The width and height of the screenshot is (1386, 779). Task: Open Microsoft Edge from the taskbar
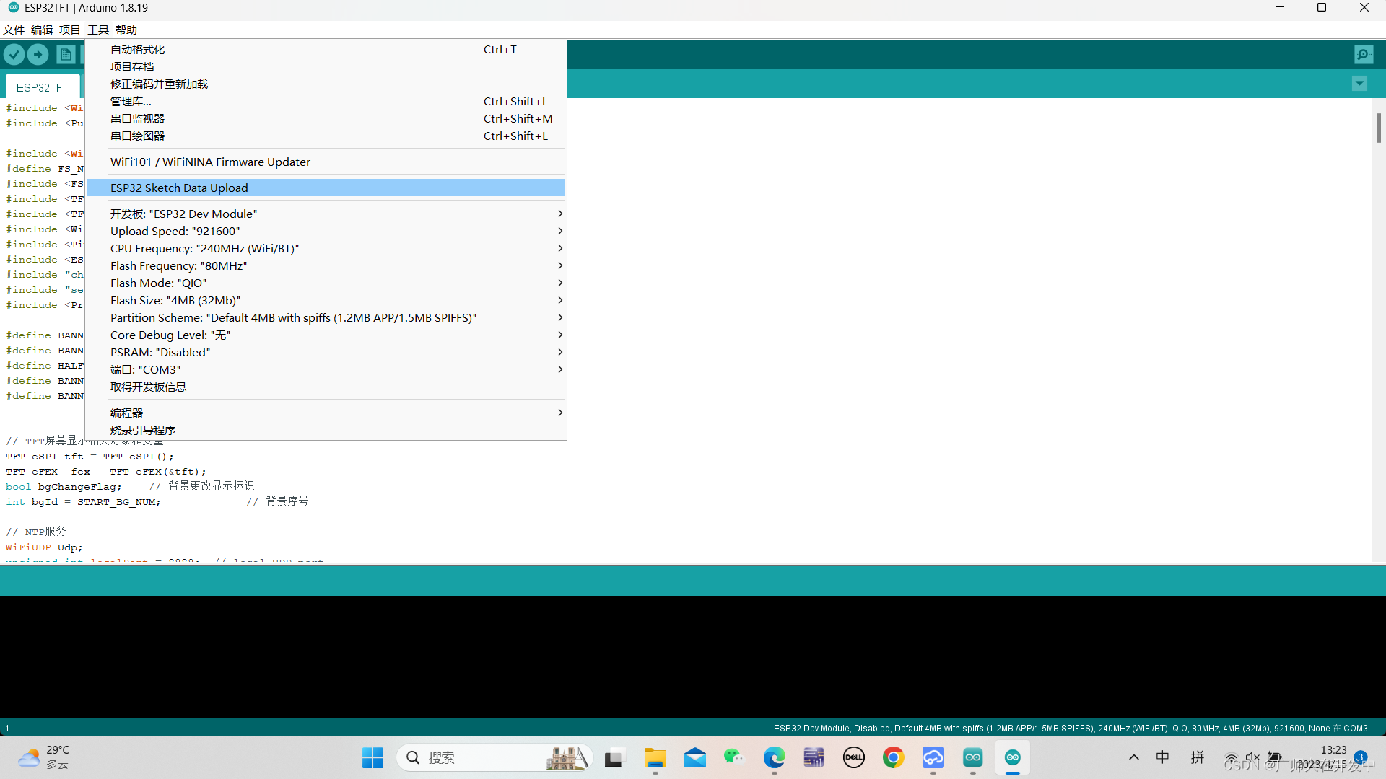[774, 757]
